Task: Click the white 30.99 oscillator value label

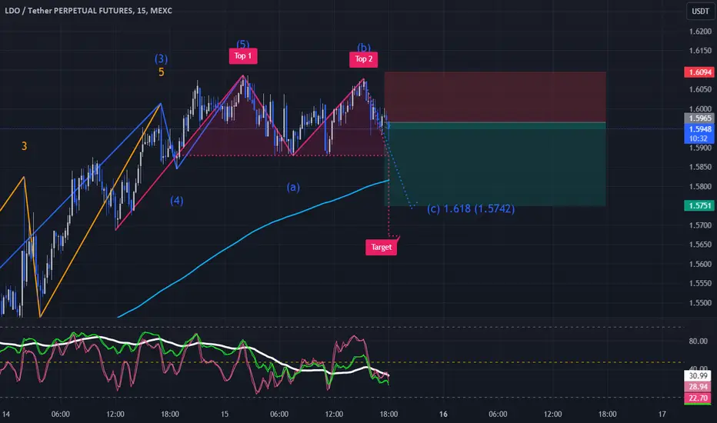Action: pyautogui.click(x=698, y=376)
